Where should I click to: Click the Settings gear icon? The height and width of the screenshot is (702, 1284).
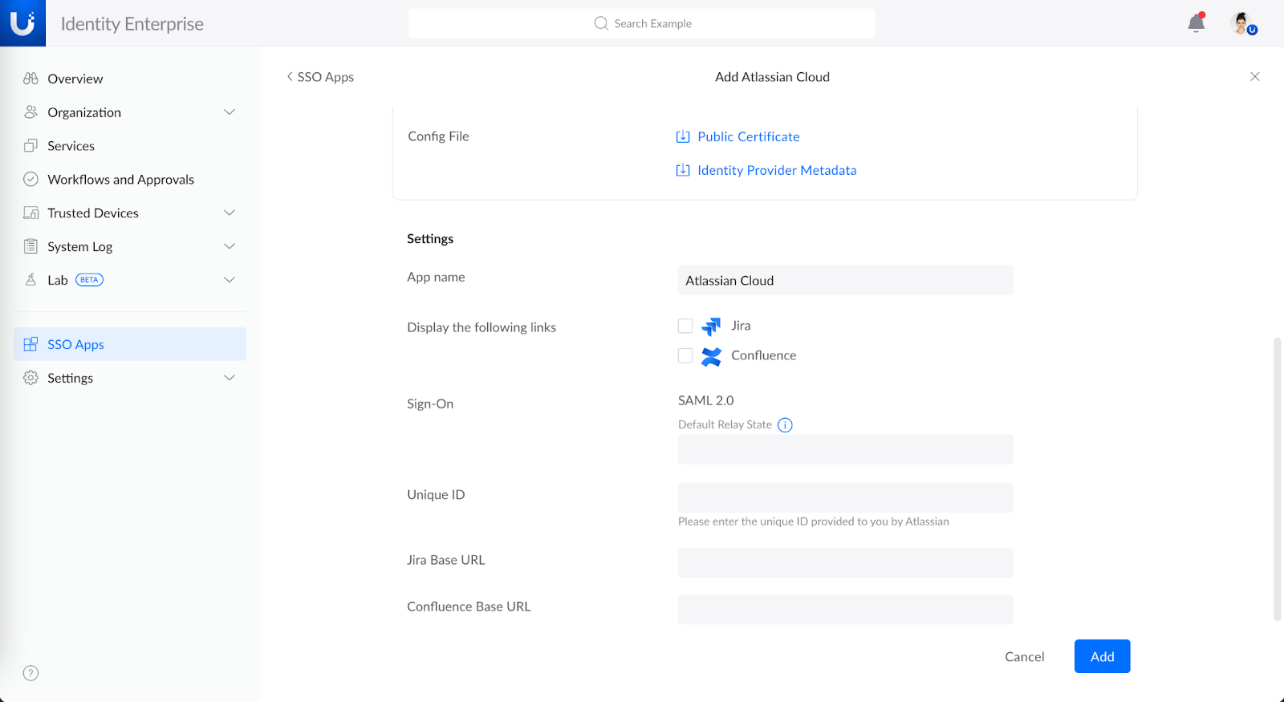(x=30, y=378)
